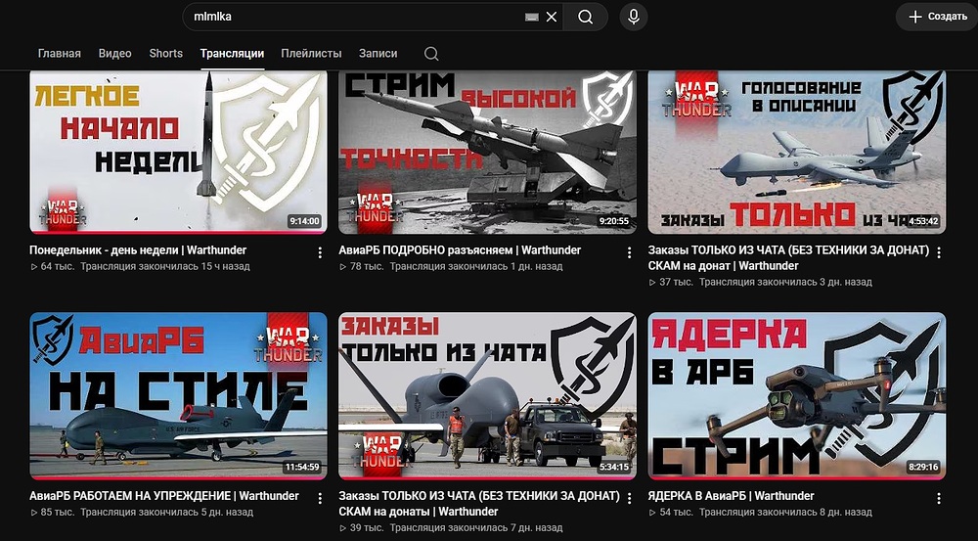Go to the Плейлисты tab
Image resolution: width=978 pixels, height=541 pixels.
[x=311, y=54]
